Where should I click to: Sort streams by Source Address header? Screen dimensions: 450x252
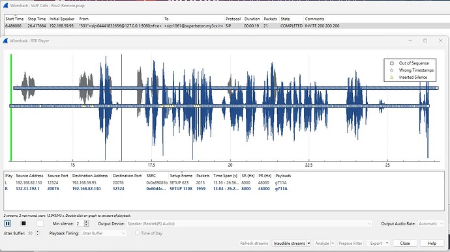(29, 176)
